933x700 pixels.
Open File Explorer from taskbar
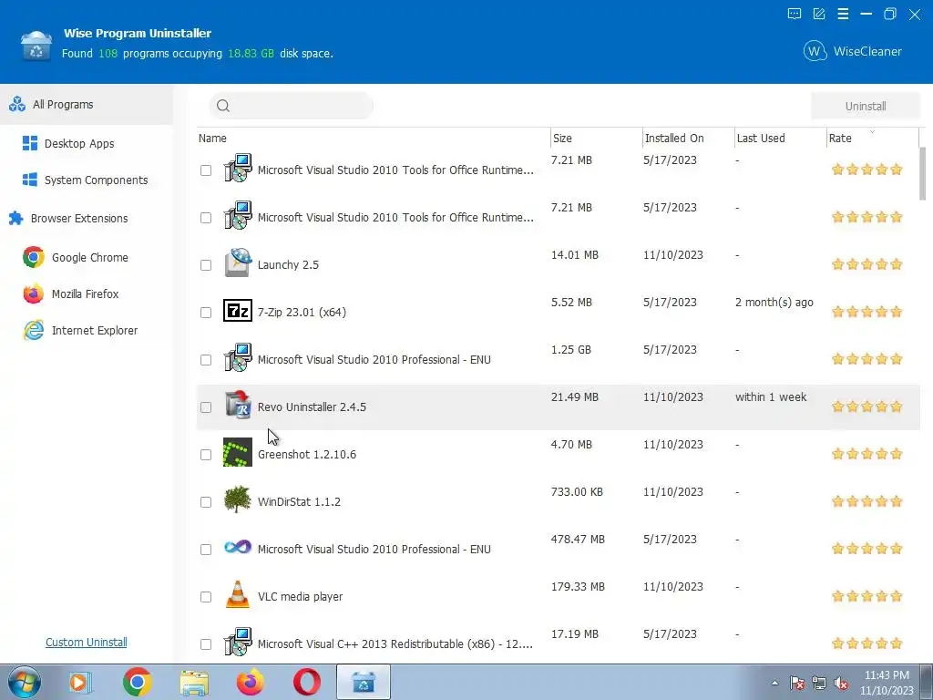point(194,684)
